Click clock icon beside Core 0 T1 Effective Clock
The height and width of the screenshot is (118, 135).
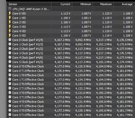tap(10, 71)
